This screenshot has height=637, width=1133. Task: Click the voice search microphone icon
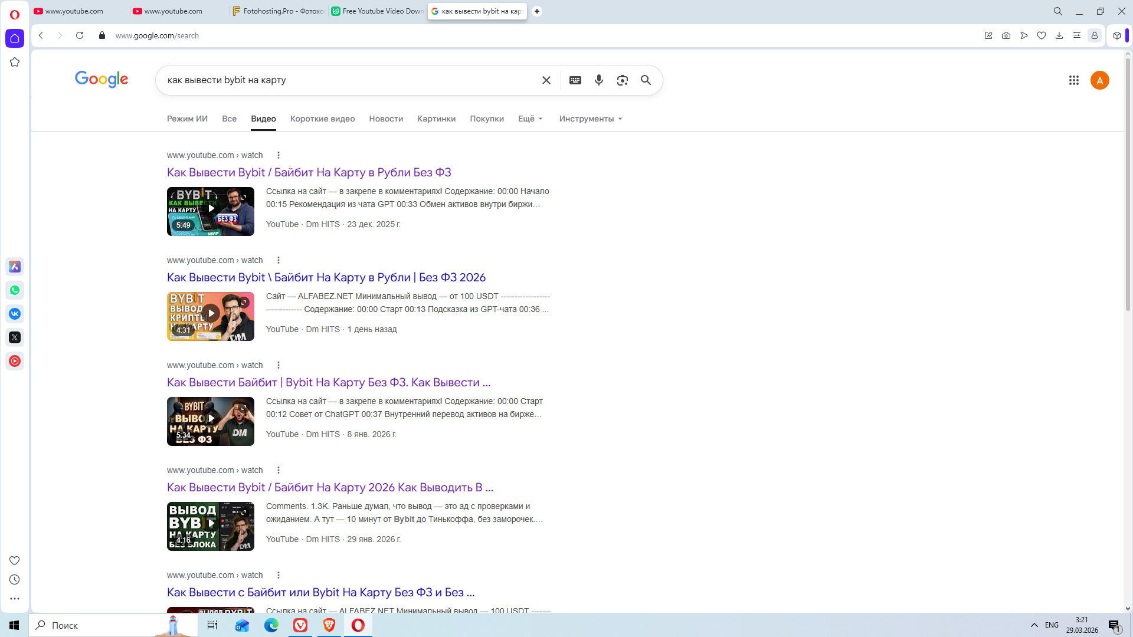click(598, 80)
